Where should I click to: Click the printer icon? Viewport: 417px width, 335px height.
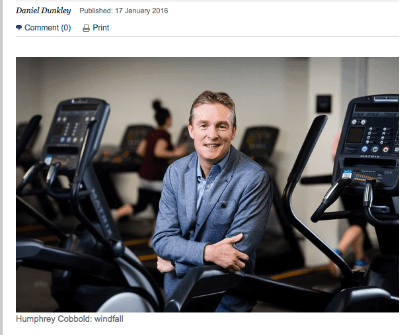point(86,28)
